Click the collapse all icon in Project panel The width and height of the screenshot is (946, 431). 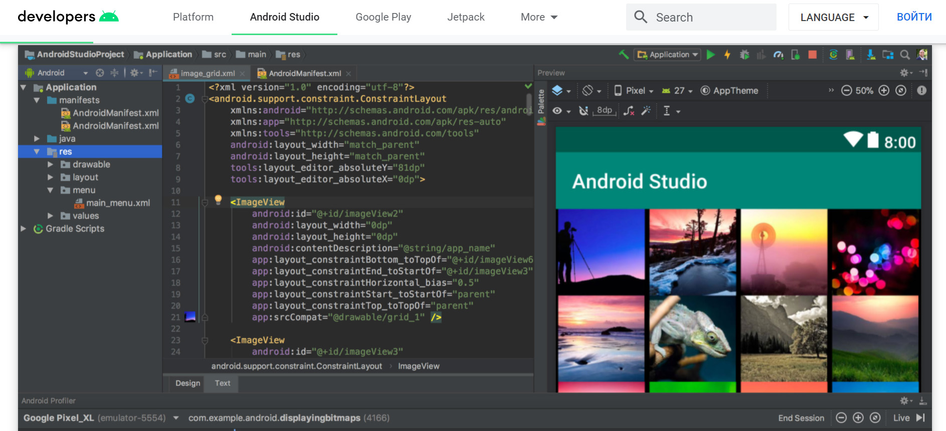114,73
